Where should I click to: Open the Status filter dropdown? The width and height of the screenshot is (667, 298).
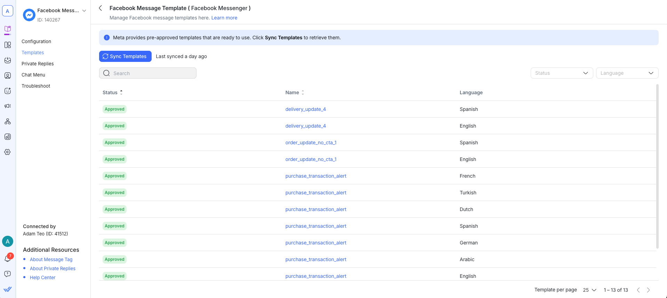(x=561, y=73)
